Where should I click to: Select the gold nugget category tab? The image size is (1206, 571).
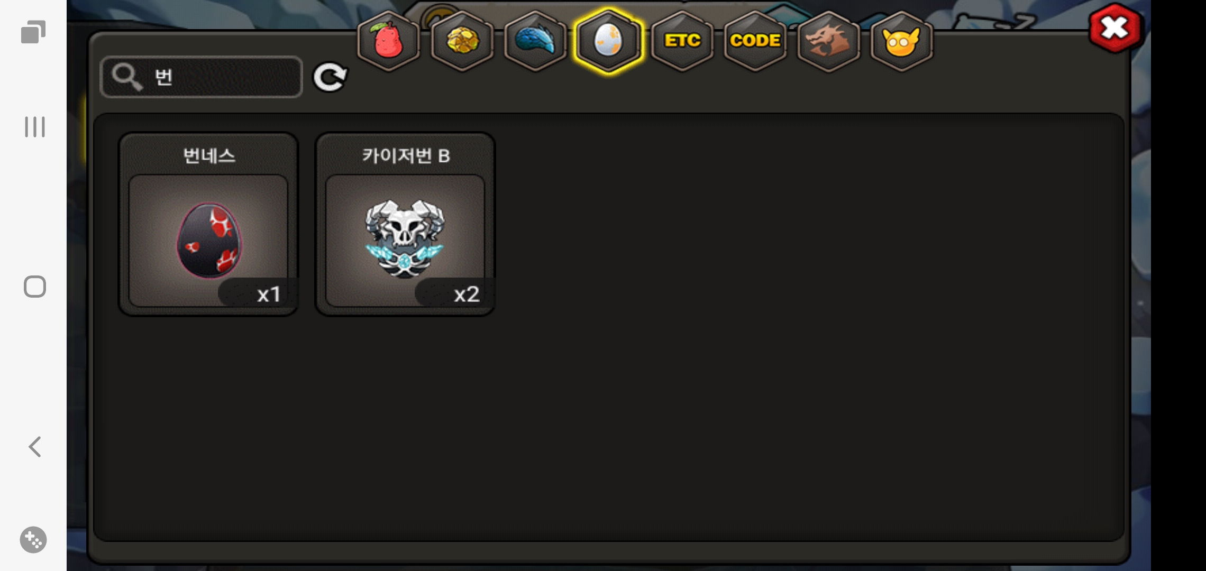click(x=462, y=41)
